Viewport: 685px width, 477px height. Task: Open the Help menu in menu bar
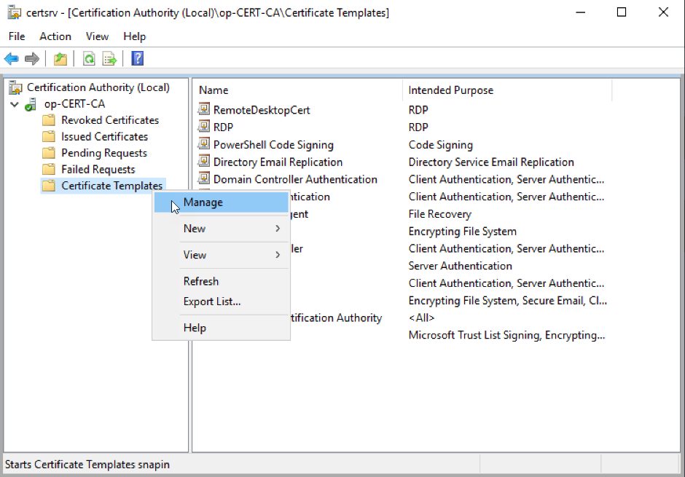(135, 36)
